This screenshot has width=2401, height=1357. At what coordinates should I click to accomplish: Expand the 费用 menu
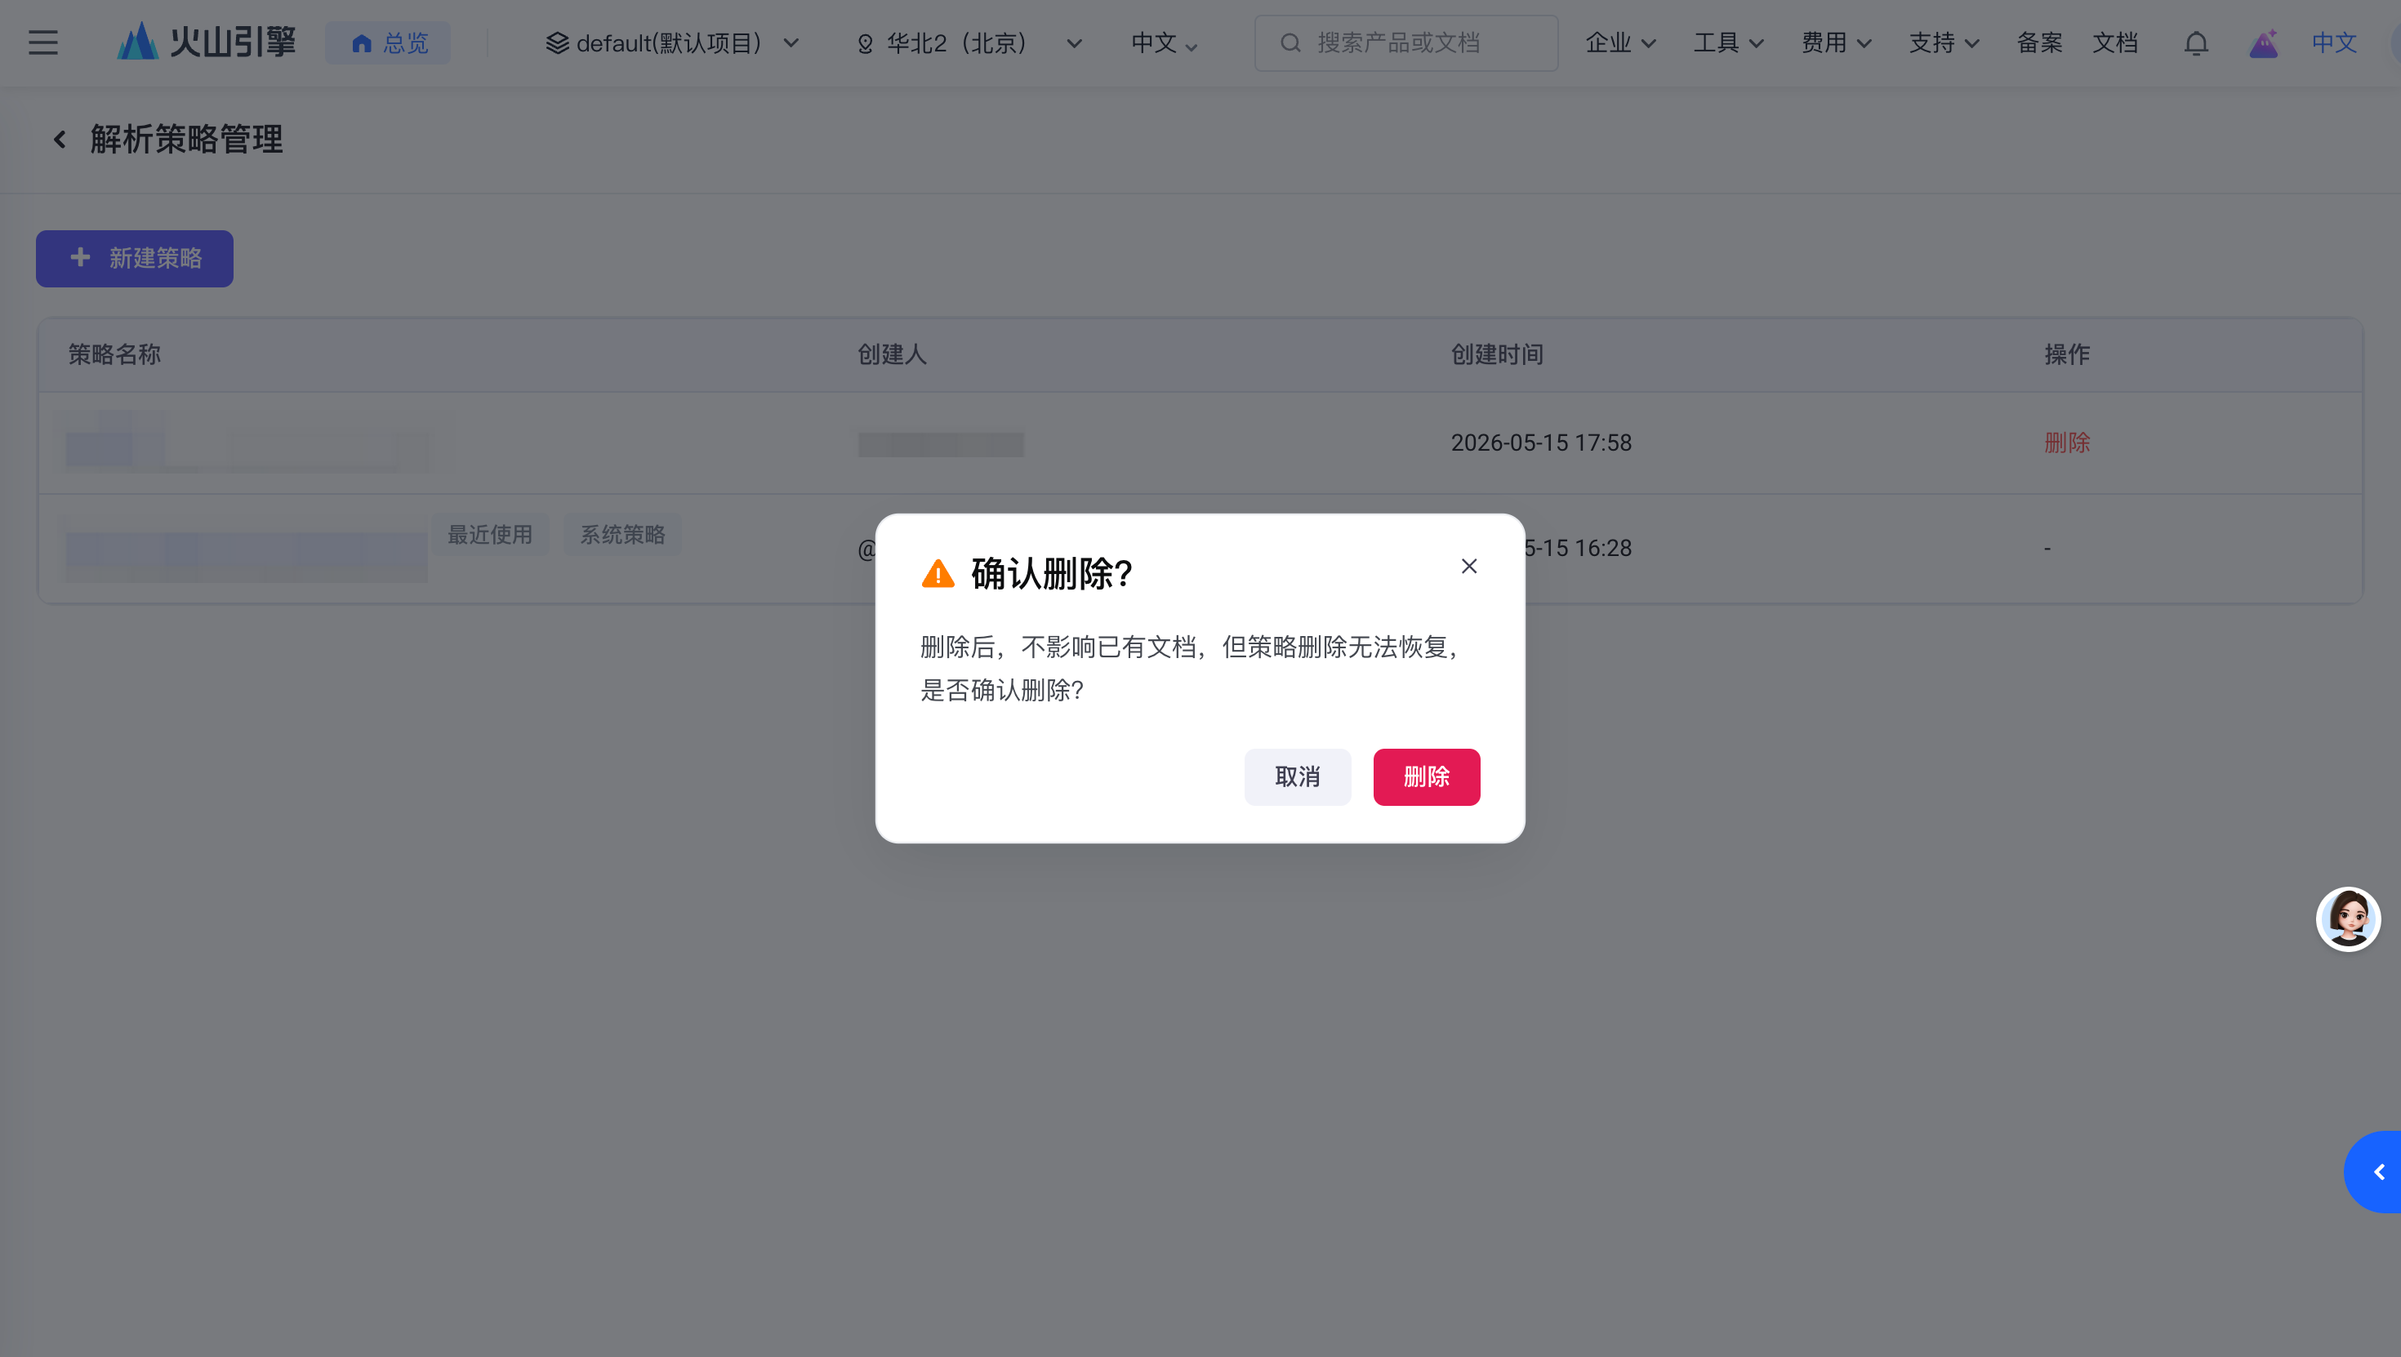coord(1836,43)
